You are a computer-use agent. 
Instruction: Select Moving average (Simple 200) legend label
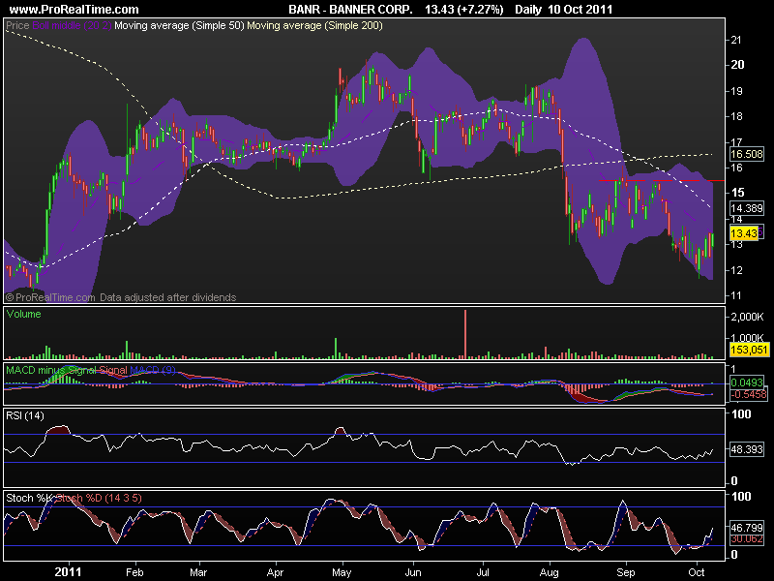tap(314, 25)
